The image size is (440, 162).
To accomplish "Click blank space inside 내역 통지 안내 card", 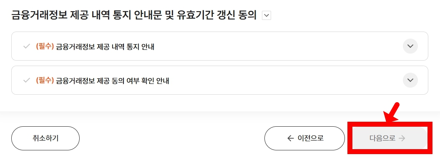I will tap(278, 46).
